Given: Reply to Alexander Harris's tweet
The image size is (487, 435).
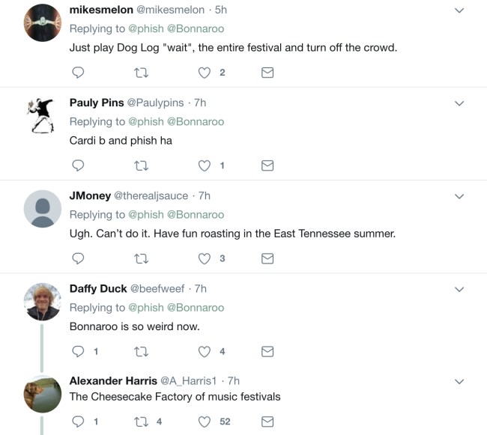Looking at the screenshot, I should [77, 422].
